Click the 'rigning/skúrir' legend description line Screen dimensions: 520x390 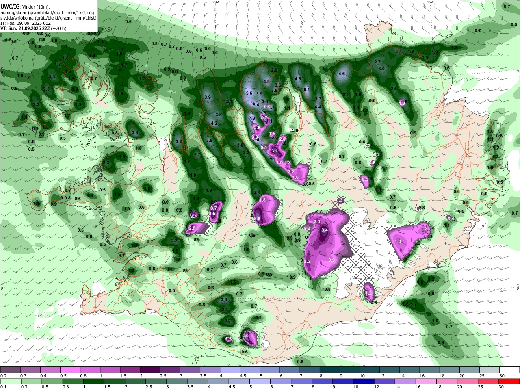coord(48,13)
